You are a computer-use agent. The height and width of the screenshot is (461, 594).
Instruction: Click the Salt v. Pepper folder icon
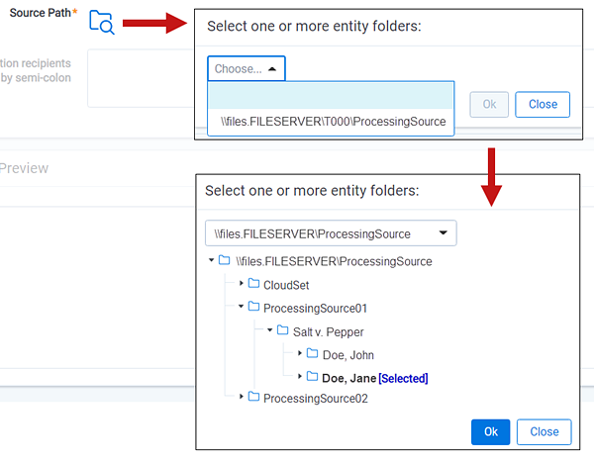click(x=282, y=330)
